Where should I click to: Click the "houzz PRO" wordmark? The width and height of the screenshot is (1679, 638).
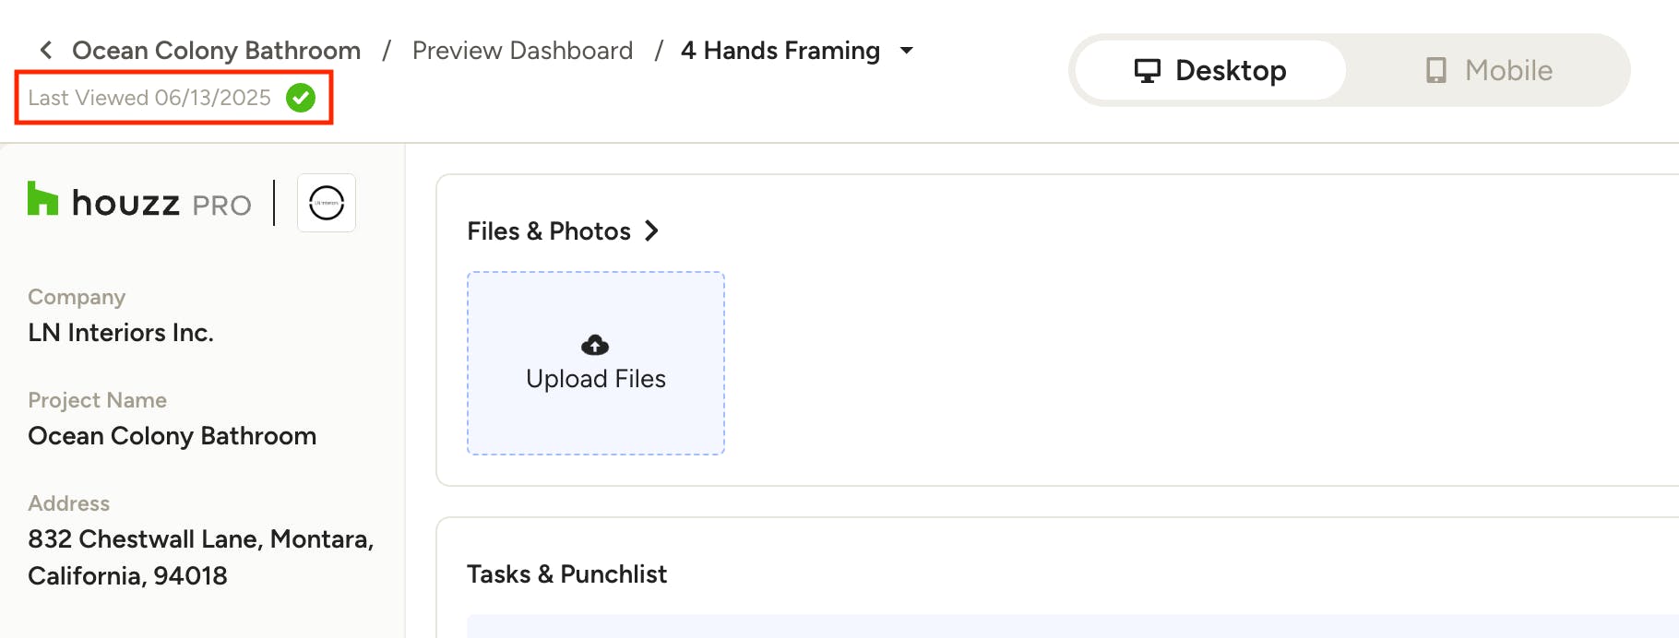pos(161,204)
